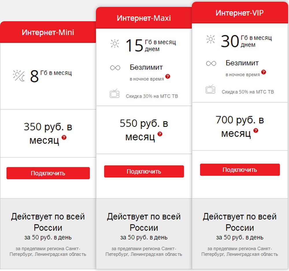Click the infinity icon in Интернет-VIP
Viewport: 289px width, 271px height.
(211, 63)
